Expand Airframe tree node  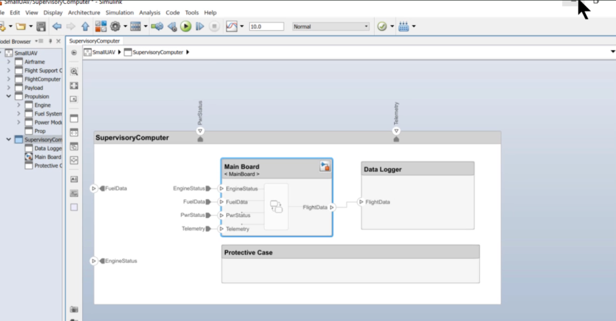pos(9,62)
